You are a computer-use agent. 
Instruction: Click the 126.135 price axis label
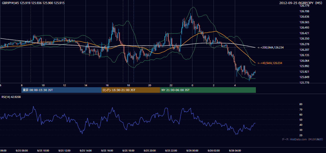click(x=304, y=55)
